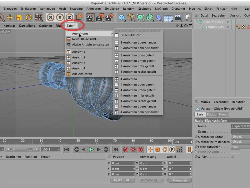The image size is (250, 188).
Task: Jump to the end of the animation
Action: 116,149
